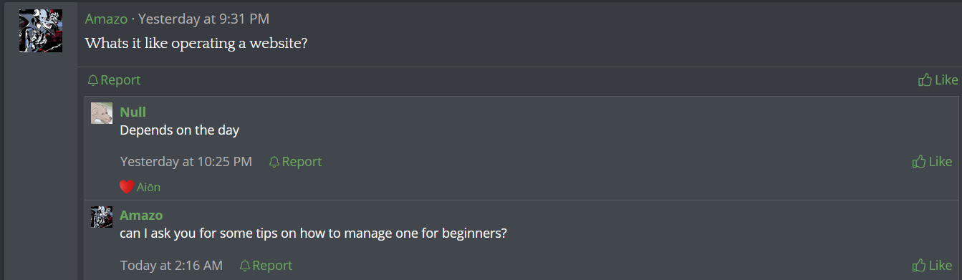Open Null's small avatar thumbnail
This screenshot has height=280, width=962.
(x=102, y=113)
